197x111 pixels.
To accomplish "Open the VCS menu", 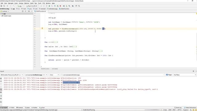I will click(43, 3).
